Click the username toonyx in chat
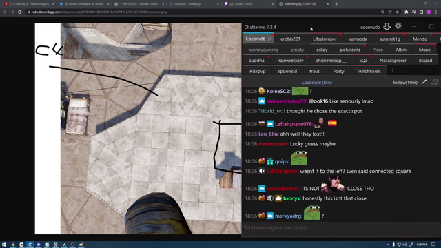 pyautogui.click(x=292, y=198)
